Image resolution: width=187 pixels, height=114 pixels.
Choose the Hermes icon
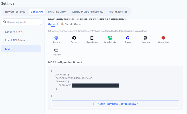point(146,38)
